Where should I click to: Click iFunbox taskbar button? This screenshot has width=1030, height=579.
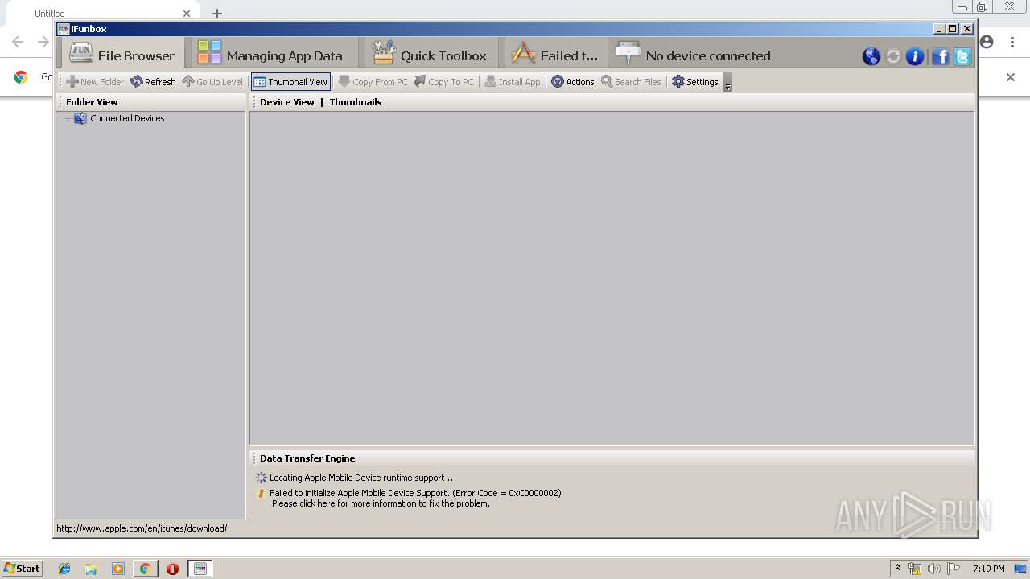pos(200,569)
